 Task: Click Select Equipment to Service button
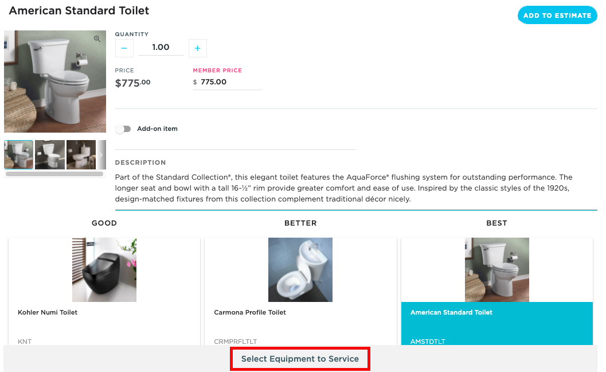click(300, 359)
